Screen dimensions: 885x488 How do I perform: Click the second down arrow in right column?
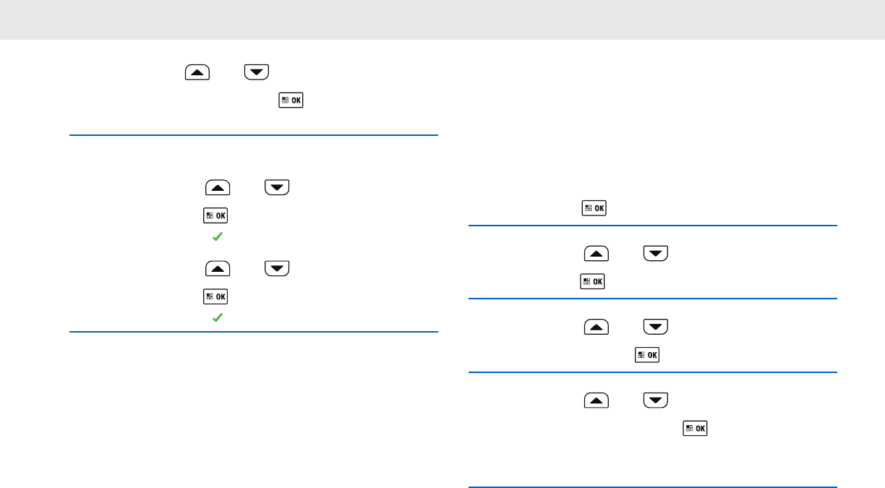(x=656, y=328)
